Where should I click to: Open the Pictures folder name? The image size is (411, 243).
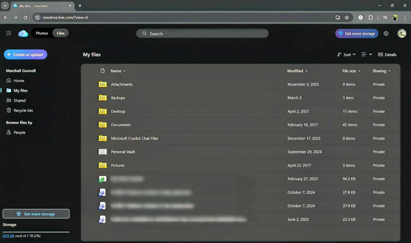point(118,165)
